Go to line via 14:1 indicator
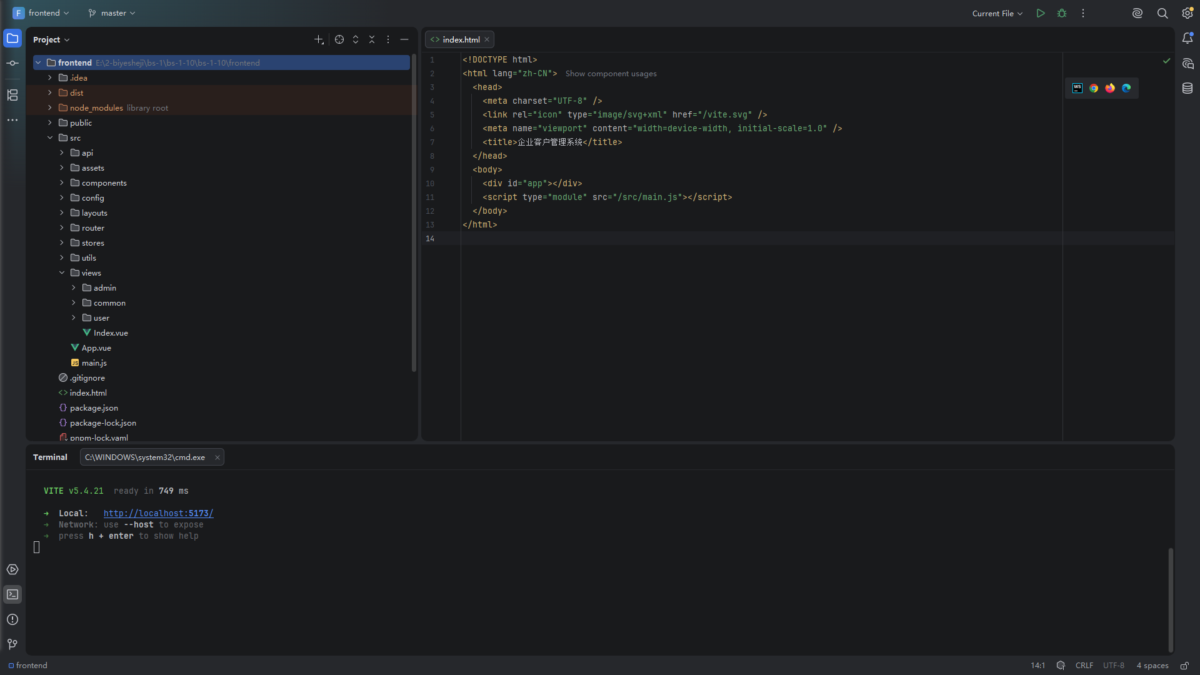 (x=1038, y=666)
